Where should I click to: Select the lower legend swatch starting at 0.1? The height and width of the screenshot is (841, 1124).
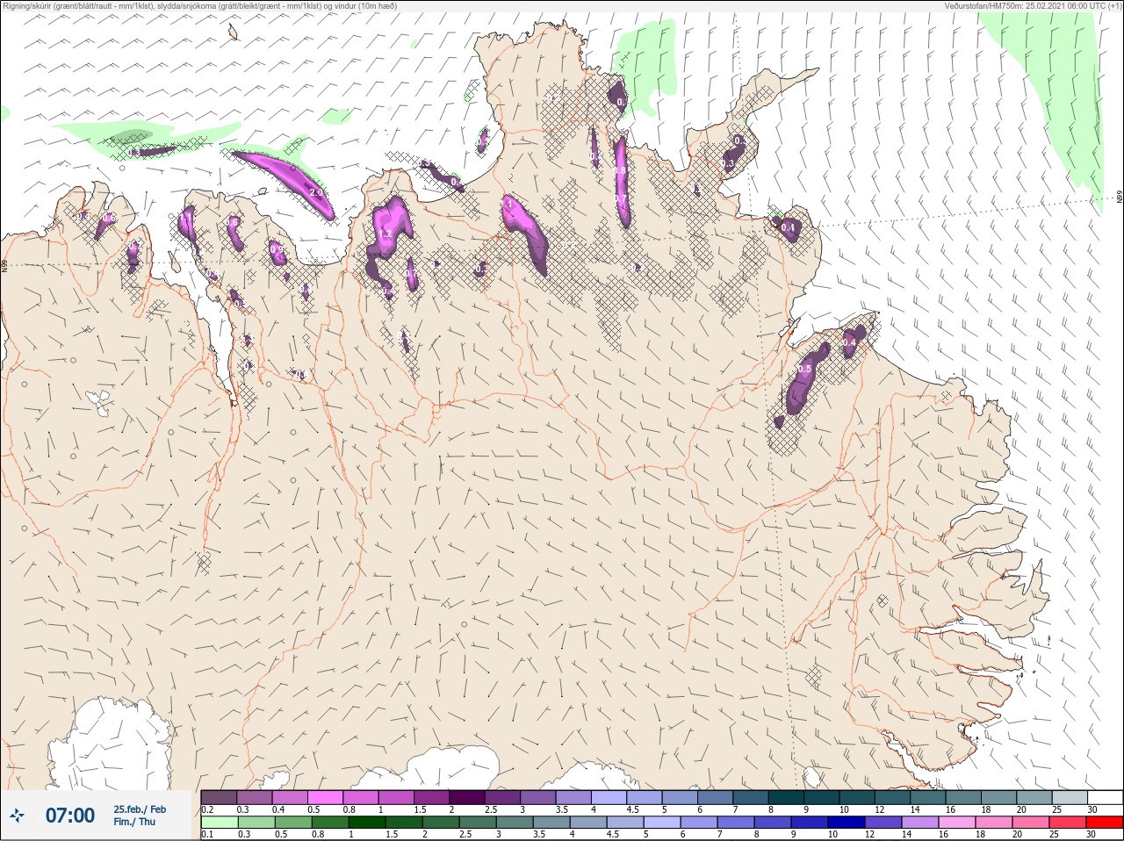click(x=219, y=823)
